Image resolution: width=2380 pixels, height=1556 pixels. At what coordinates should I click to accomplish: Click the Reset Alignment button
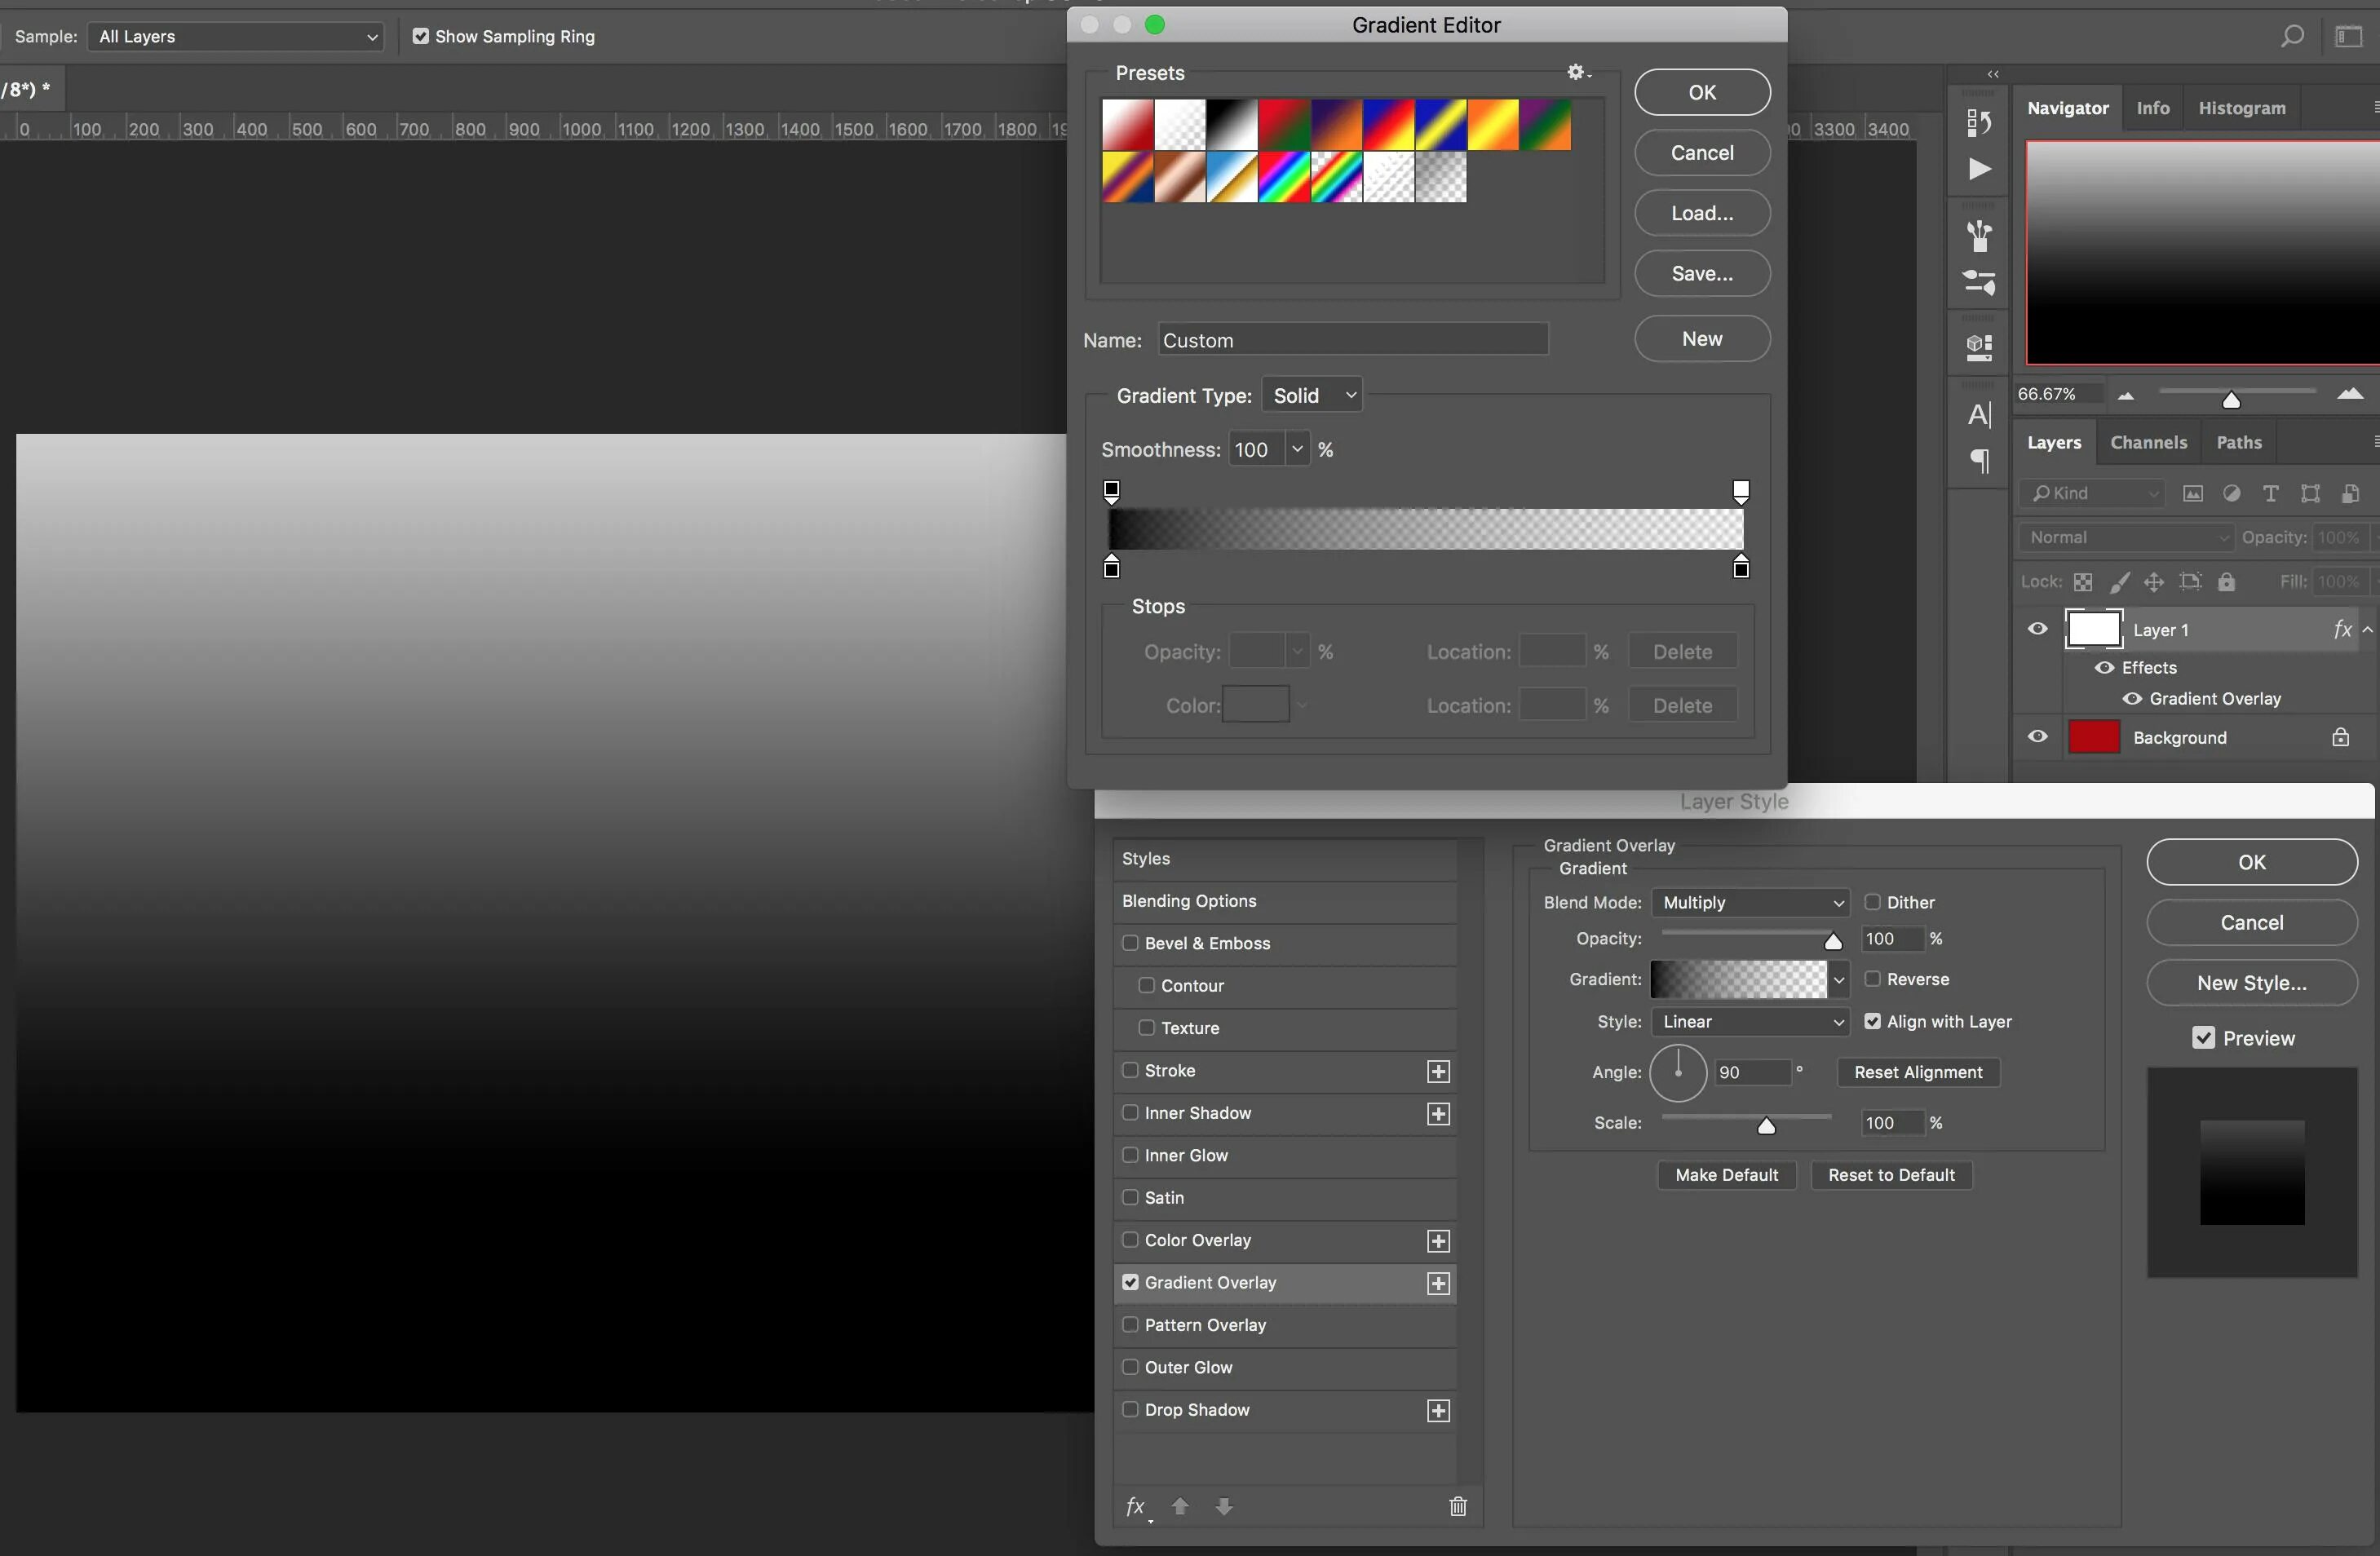point(1917,1072)
